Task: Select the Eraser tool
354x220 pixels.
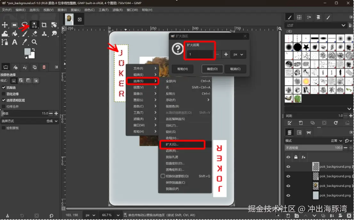Action: pyautogui.click(x=34, y=33)
